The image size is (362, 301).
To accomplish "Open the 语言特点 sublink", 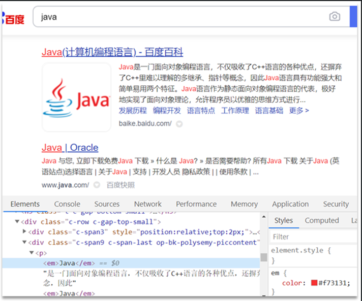I will (x=201, y=111).
